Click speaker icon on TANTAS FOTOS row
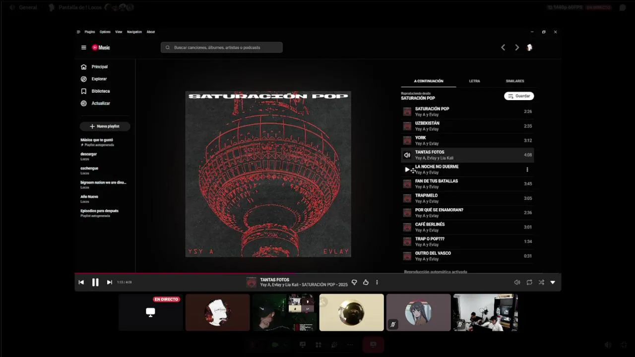 coord(407,155)
